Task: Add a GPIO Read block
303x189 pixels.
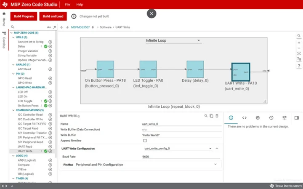Action: pos(50,78)
